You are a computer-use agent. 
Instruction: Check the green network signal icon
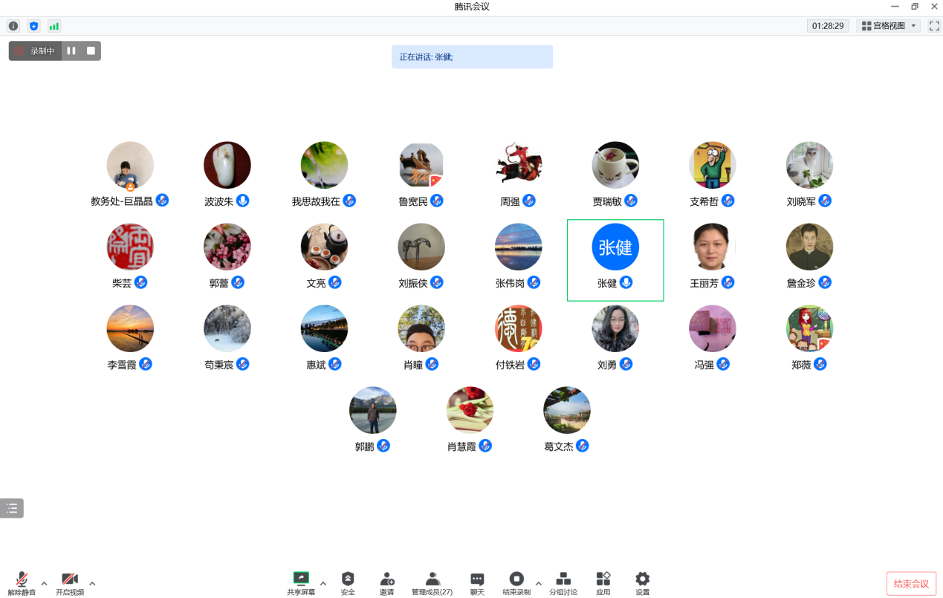tap(54, 26)
